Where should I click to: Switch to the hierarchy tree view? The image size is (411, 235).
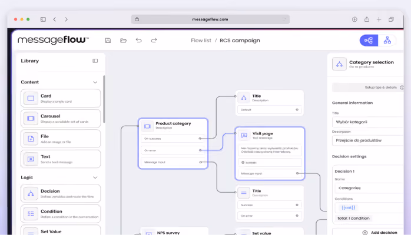[x=387, y=41]
